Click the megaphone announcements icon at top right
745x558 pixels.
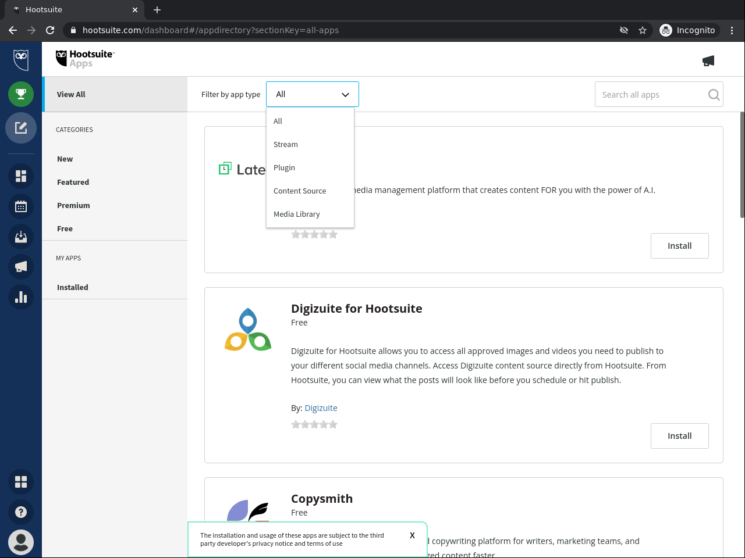[x=708, y=61]
